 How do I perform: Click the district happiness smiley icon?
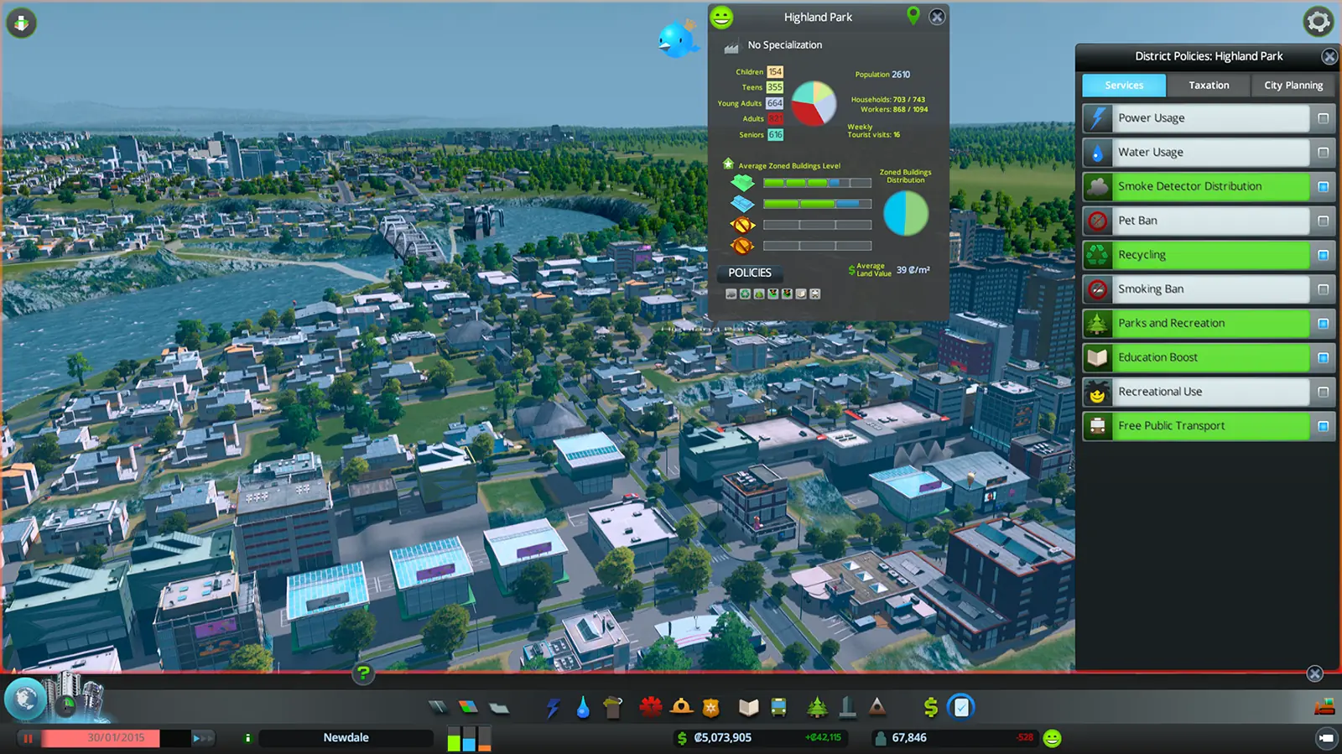(721, 17)
